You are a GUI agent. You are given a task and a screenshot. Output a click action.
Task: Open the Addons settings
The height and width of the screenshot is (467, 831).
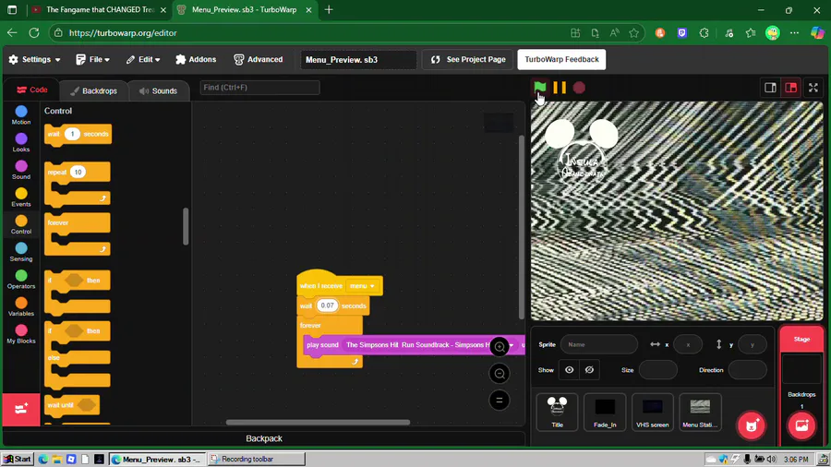196,59
